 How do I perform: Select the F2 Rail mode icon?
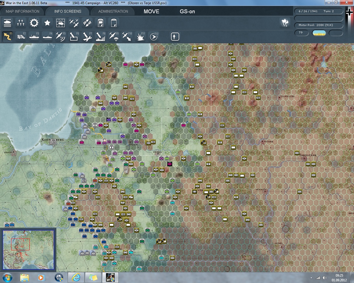(21, 36)
